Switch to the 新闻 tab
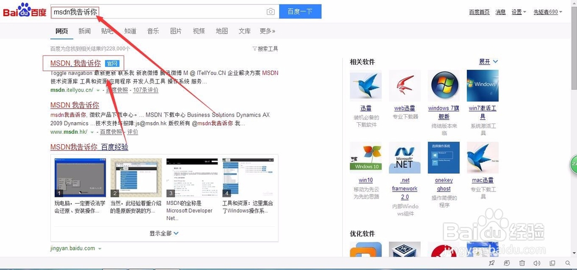 click(x=84, y=31)
